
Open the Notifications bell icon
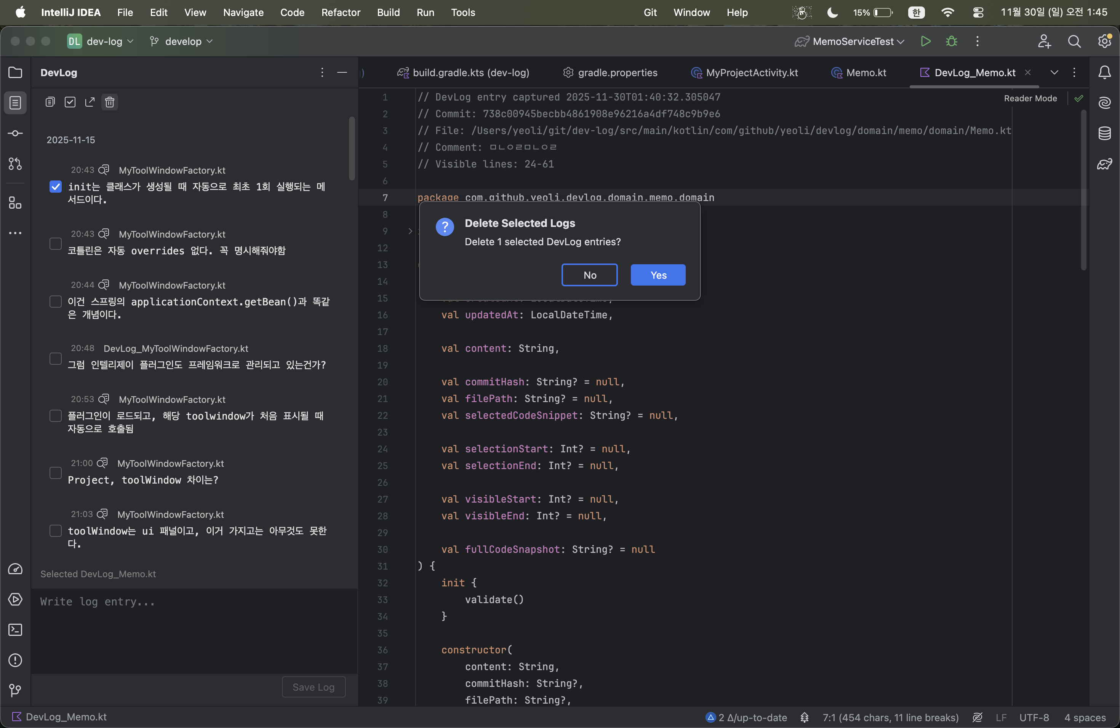click(1104, 72)
